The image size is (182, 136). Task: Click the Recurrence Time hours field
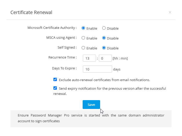[89, 58]
